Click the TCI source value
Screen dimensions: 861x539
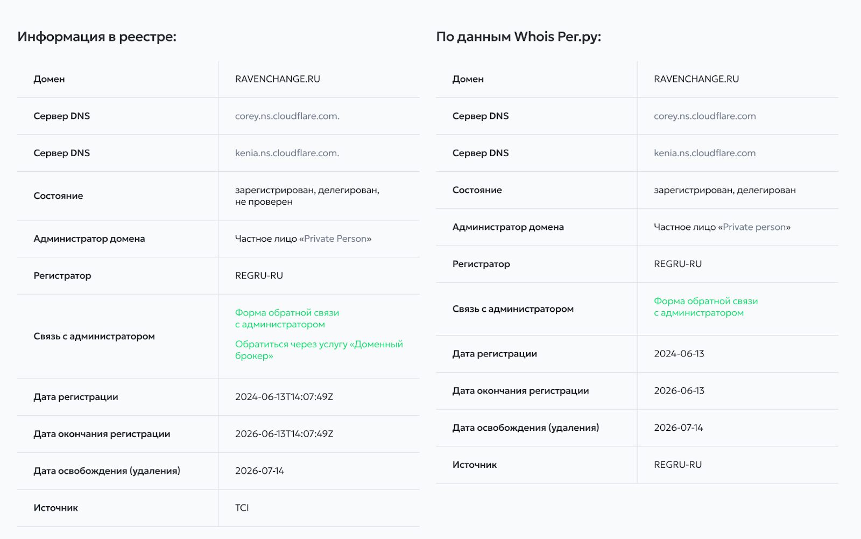click(242, 508)
